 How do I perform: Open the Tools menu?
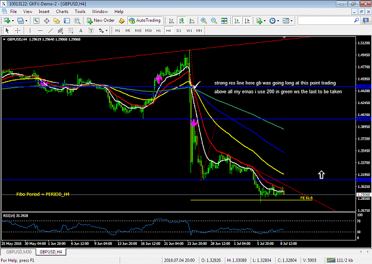click(80, 11)
